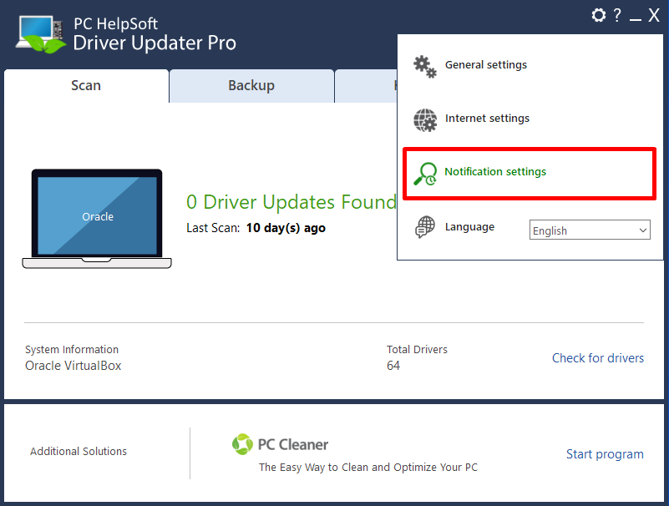Close the Driver Updater Pro window
The height and width of the screenshot is (506, 669).
click(x=654, y=15)
